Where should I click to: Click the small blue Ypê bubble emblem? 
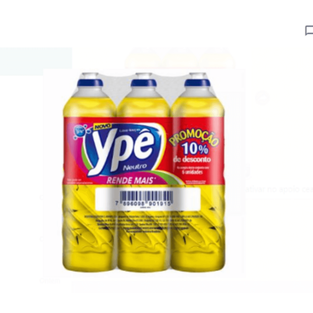tap(78, 131)
